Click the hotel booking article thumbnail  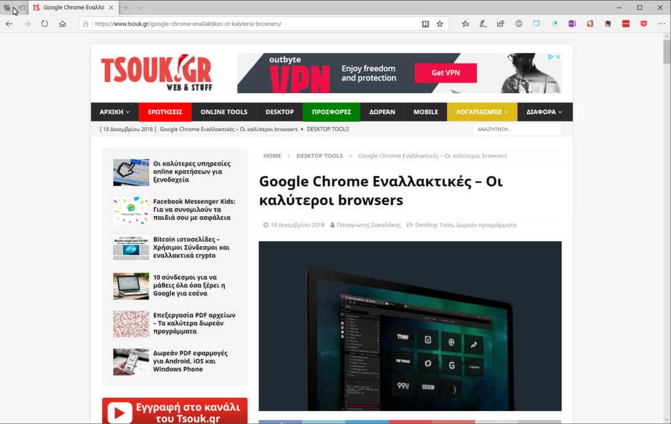(x=131, y=172)
